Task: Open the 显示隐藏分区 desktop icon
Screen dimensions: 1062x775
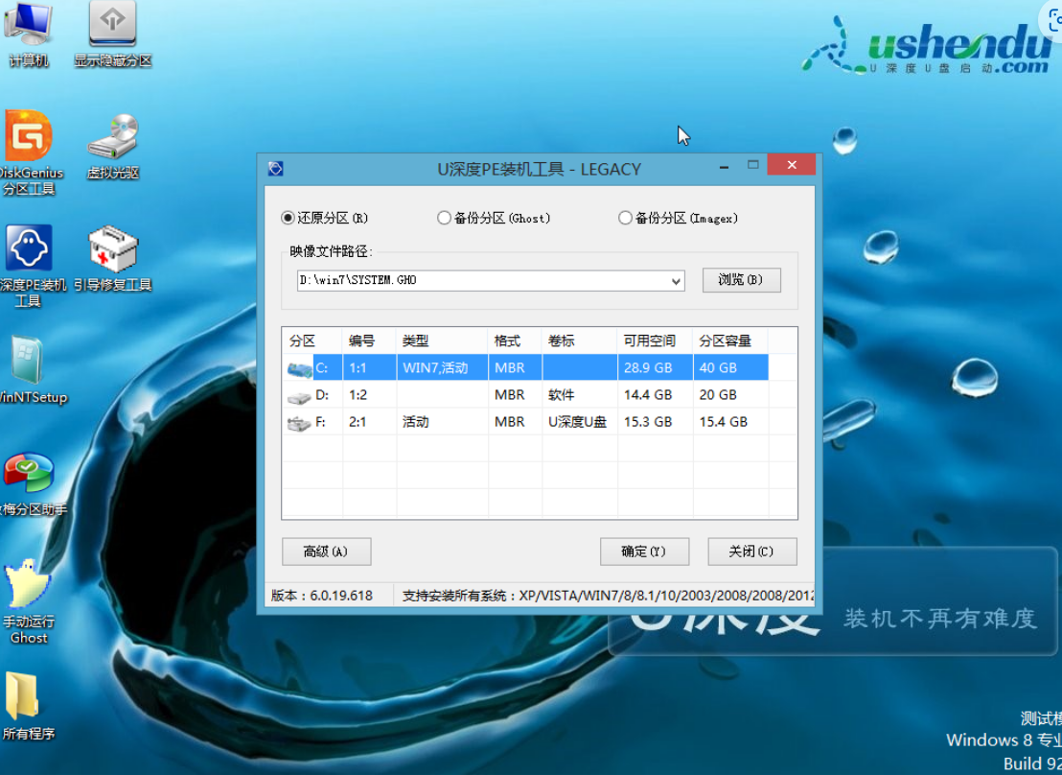Action: pos(112,34)
